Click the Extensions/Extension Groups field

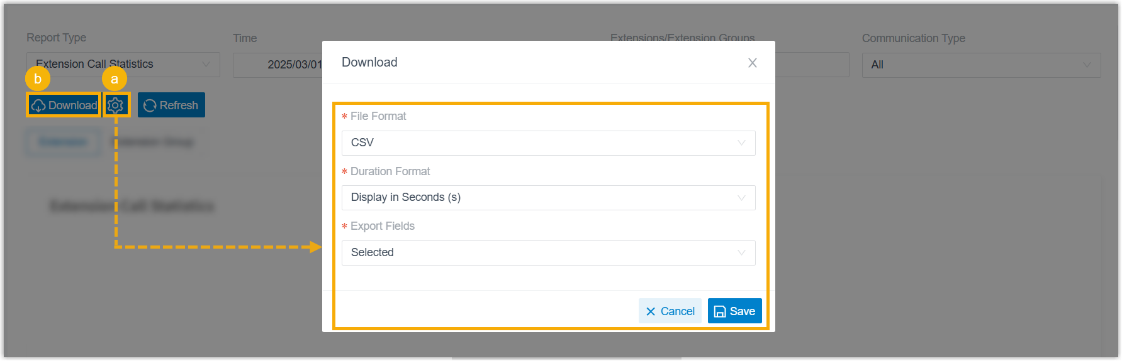811,65
